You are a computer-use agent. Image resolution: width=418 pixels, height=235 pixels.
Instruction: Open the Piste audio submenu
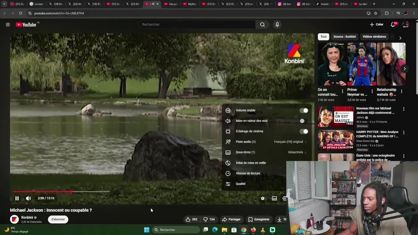(266, 142)
